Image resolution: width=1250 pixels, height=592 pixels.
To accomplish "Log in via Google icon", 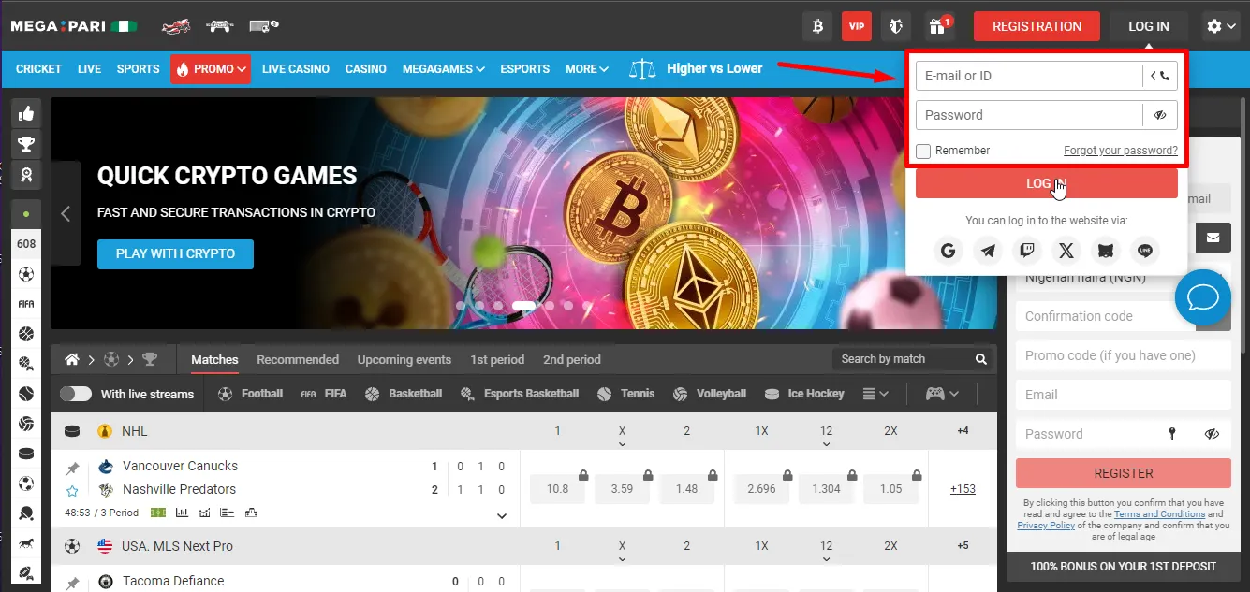I will (949, 250).
